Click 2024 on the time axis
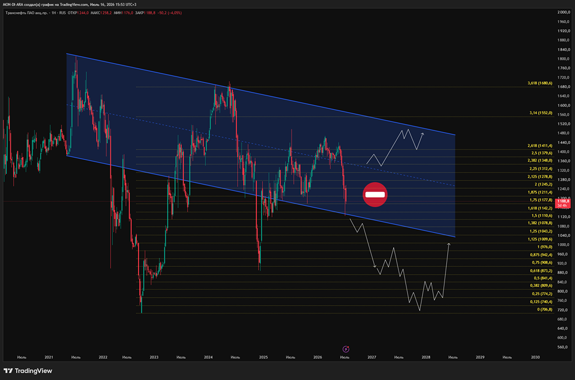The height and width of the screenshot is (380, 575). (208, 357)
